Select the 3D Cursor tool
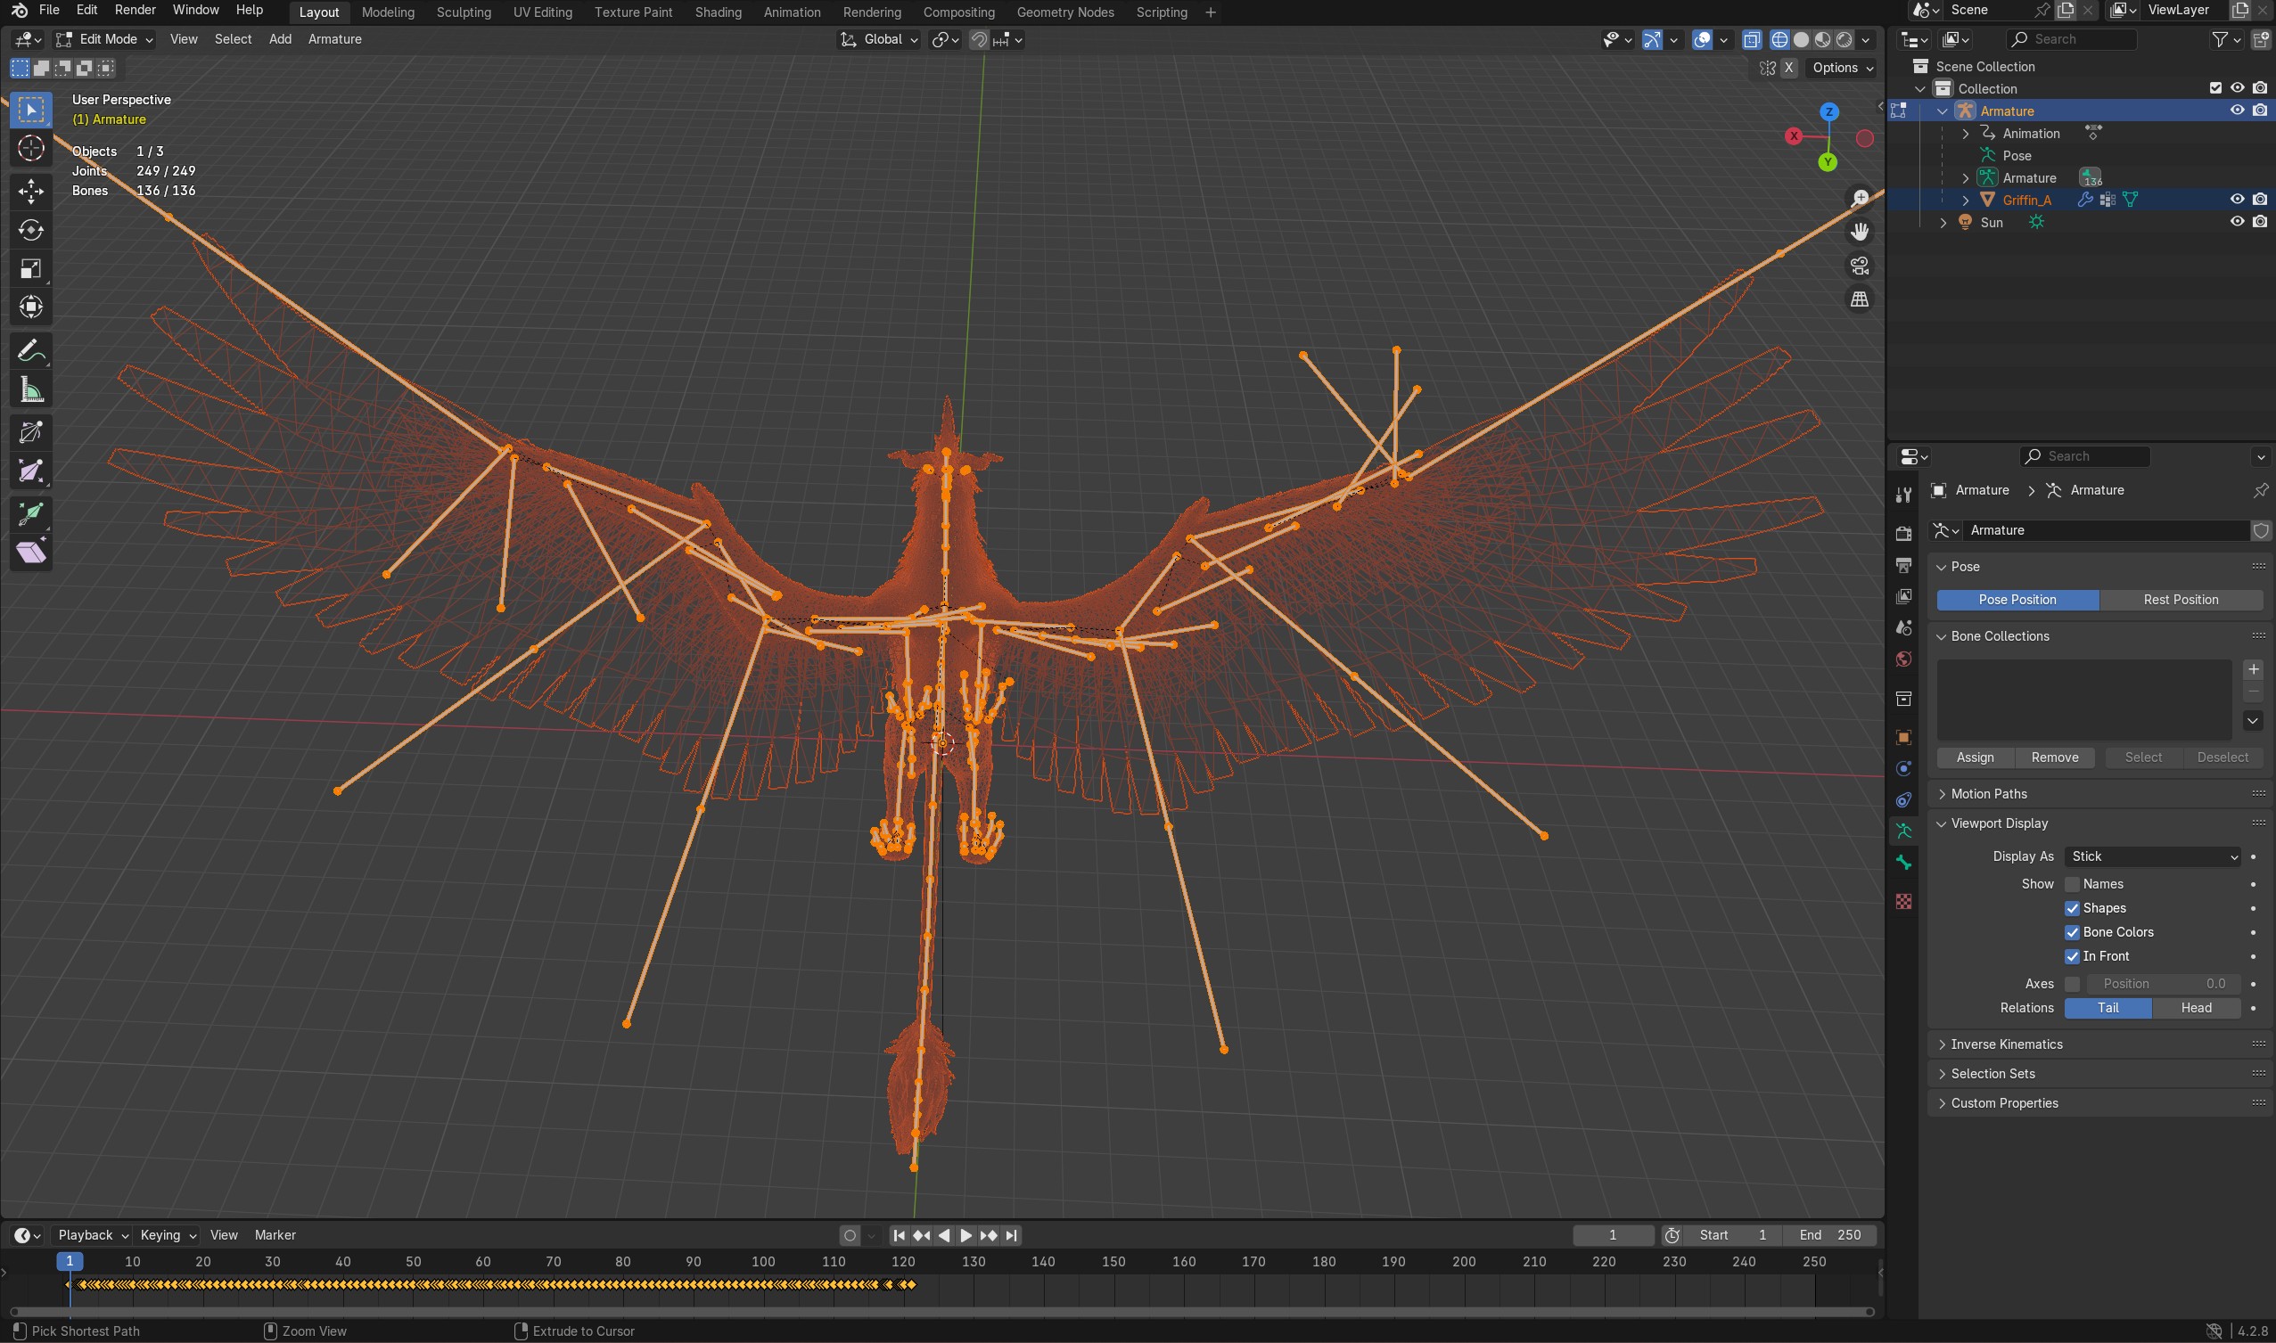Viewport: 2276px width, 1343px height. pyautogui.click(x=31, y=149)
